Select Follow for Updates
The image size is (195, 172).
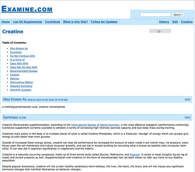click(104, 22)
